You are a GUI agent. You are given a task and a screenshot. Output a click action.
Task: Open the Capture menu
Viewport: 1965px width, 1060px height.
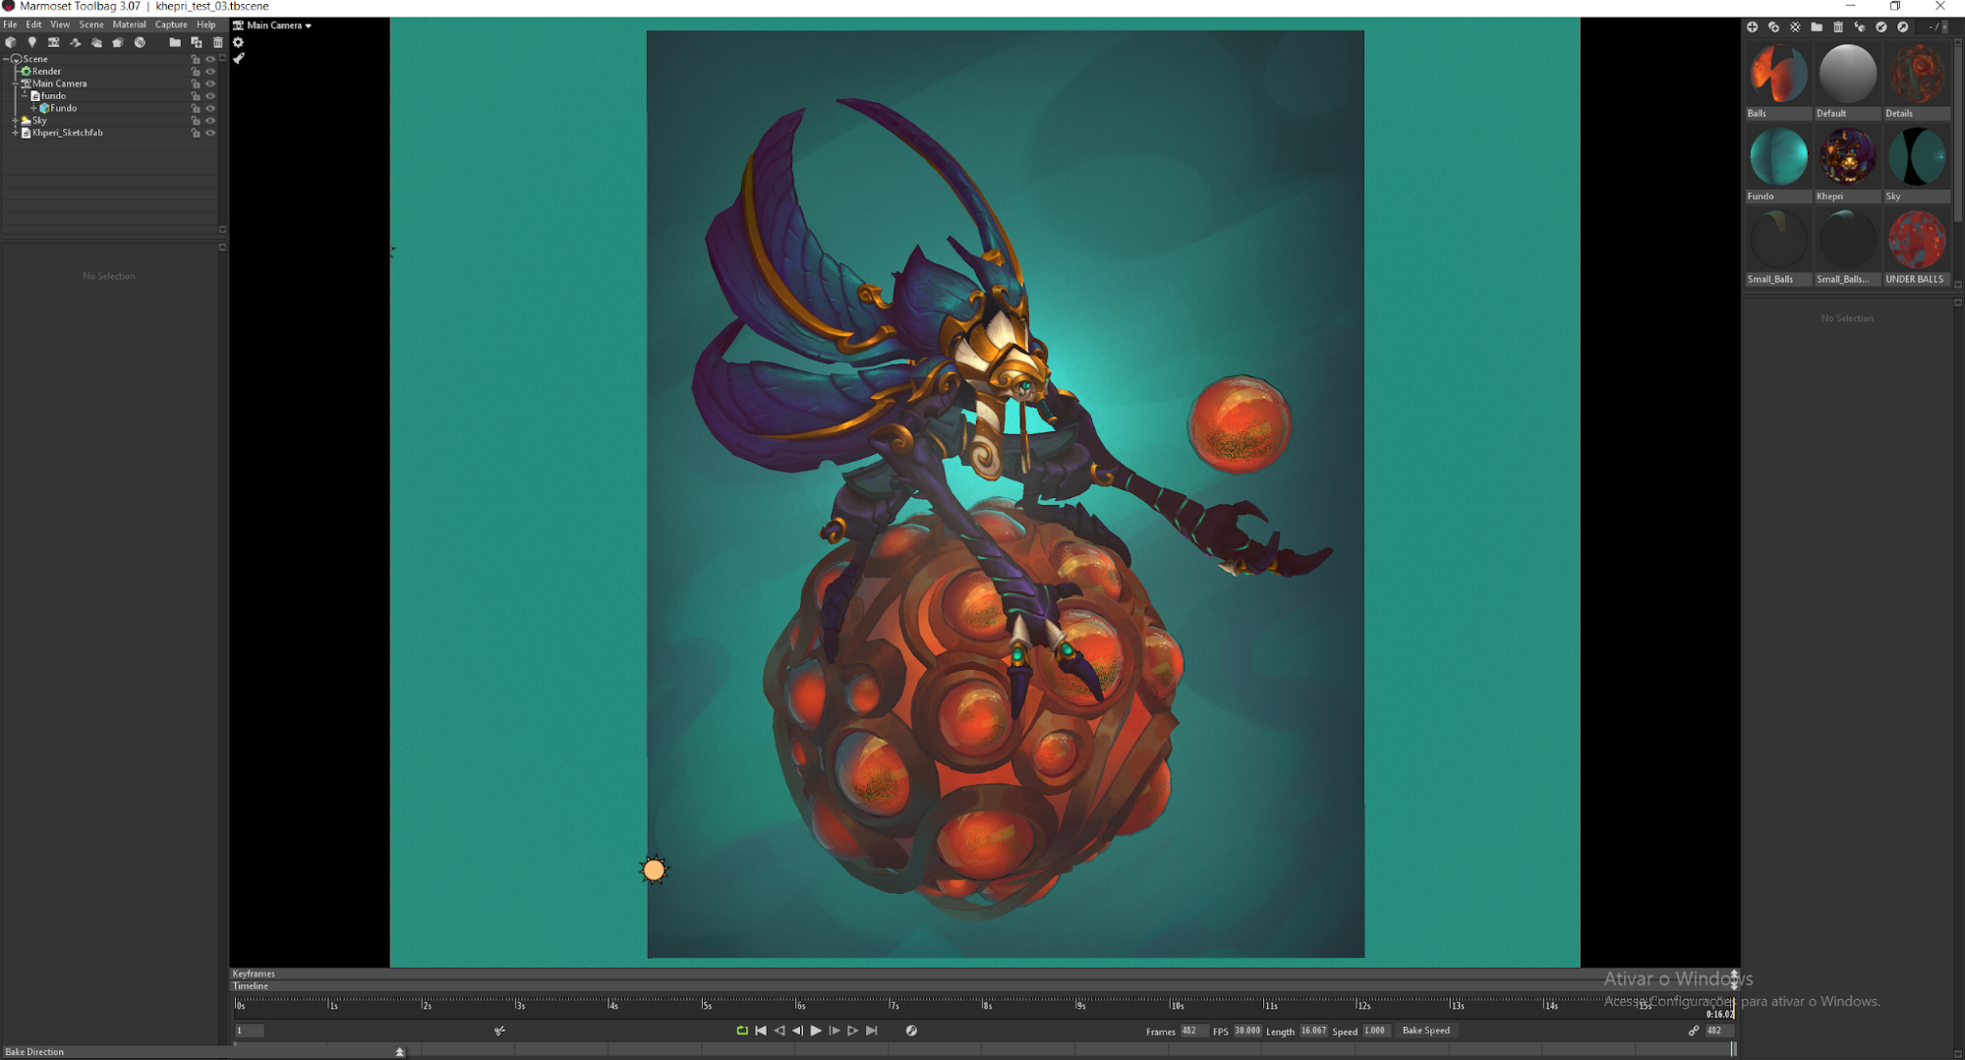click(x=170, y=25)
